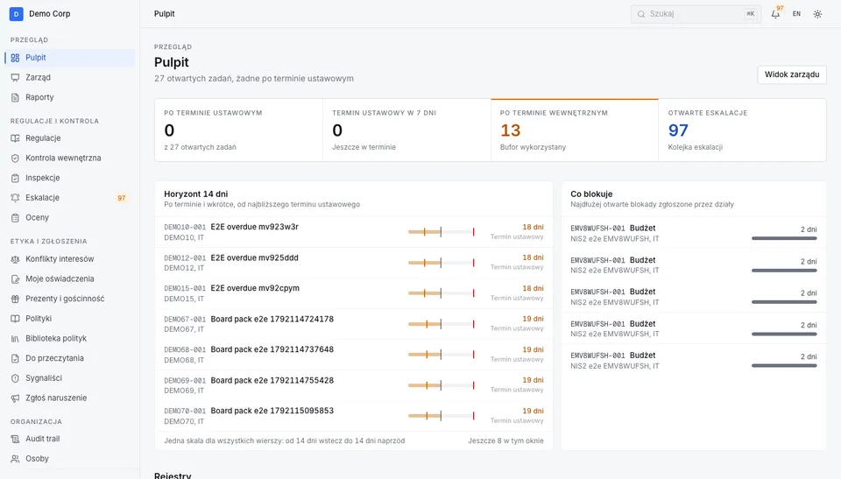Click the 'Horyzont 14 dni' heading

click(195, 194)
